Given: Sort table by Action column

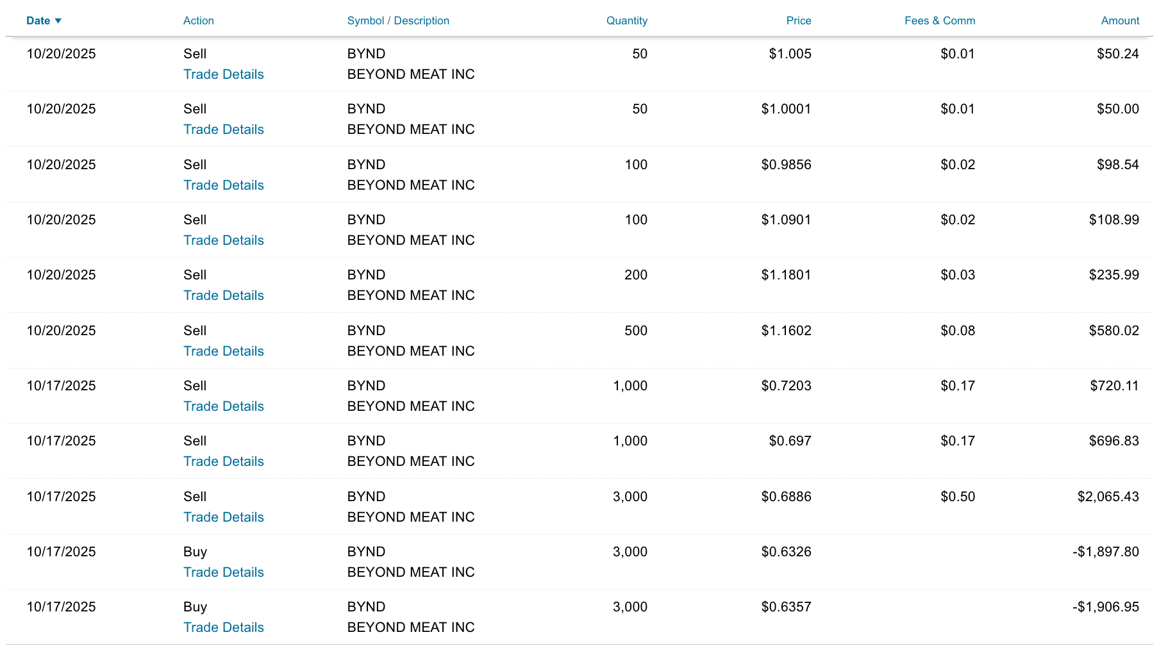Looking at the screenshot, I should pyautogui.click(x=198, y=21).
